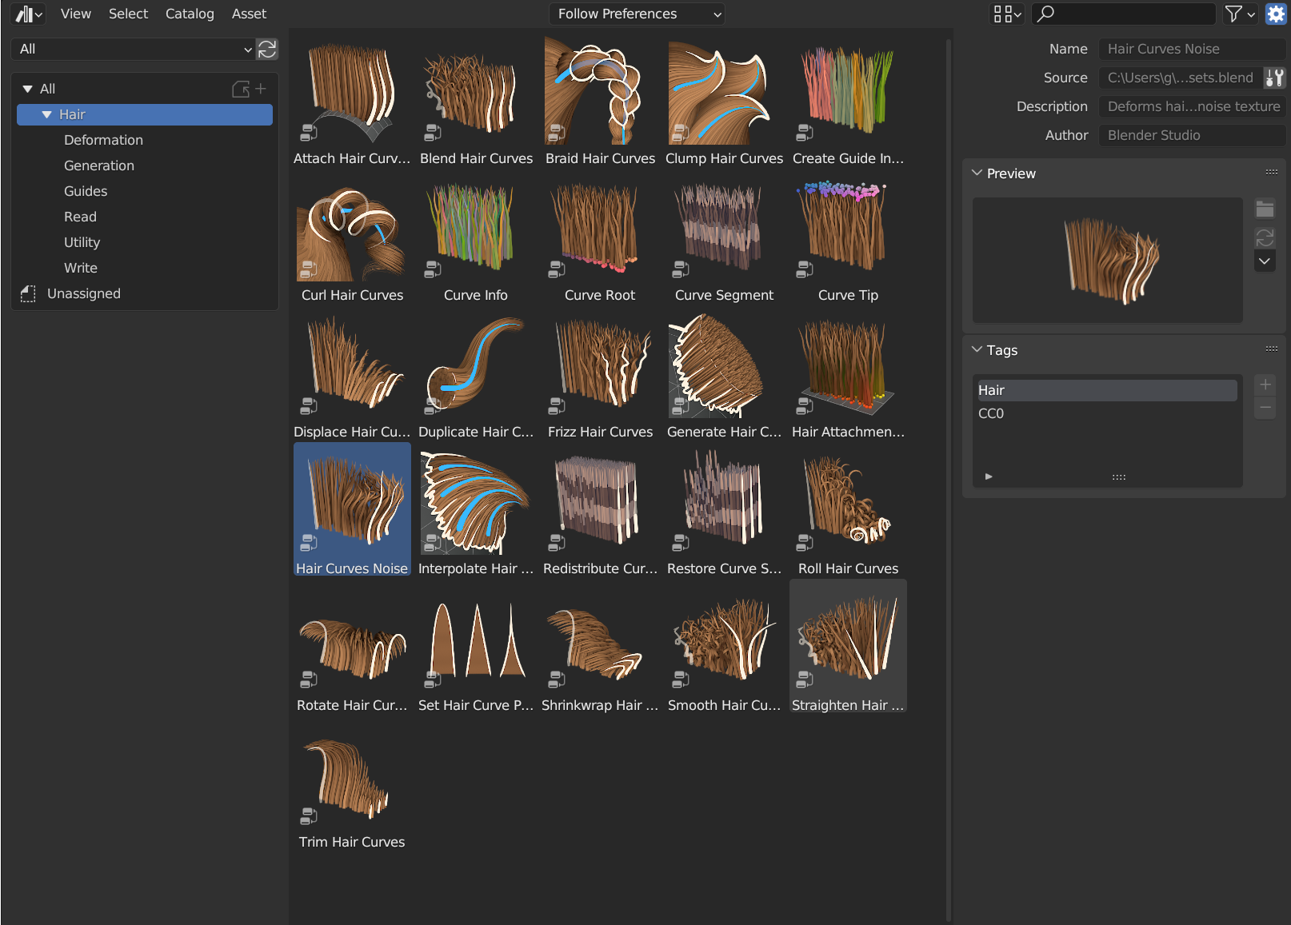Select the Deformation catalog
1291x925 pixels.
(103, 140)
